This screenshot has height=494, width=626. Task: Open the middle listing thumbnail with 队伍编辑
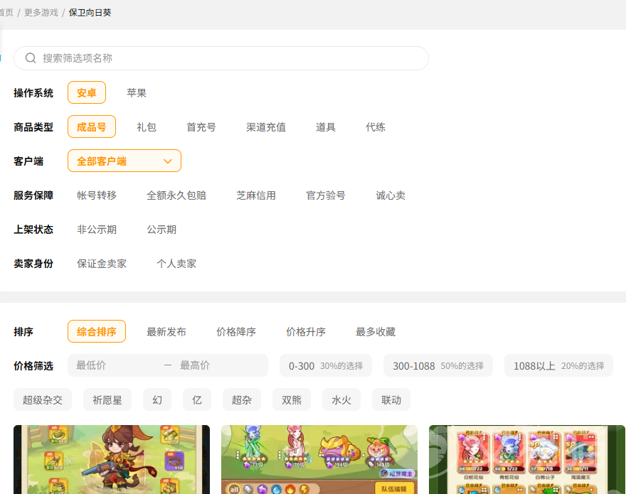click(319, 459)
